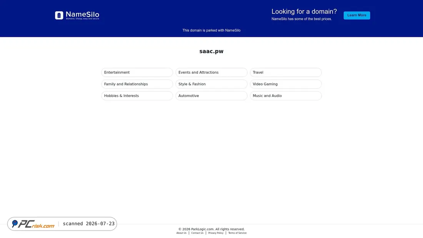Viewport: 423px width, 238px height.
Task: Select Hobbies & Interests category
Action: [137, 96]
